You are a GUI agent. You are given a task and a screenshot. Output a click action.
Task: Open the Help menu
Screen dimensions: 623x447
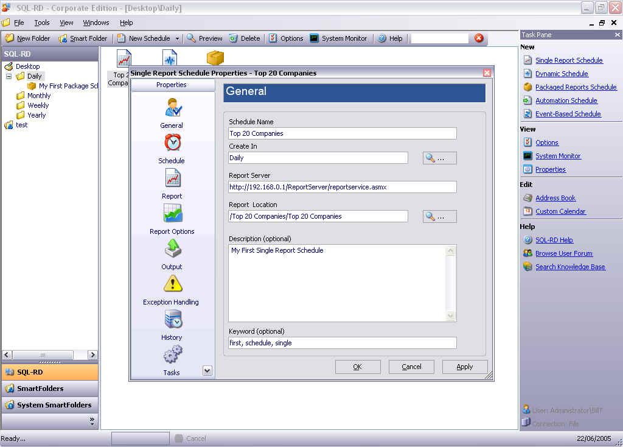[127, 23]
